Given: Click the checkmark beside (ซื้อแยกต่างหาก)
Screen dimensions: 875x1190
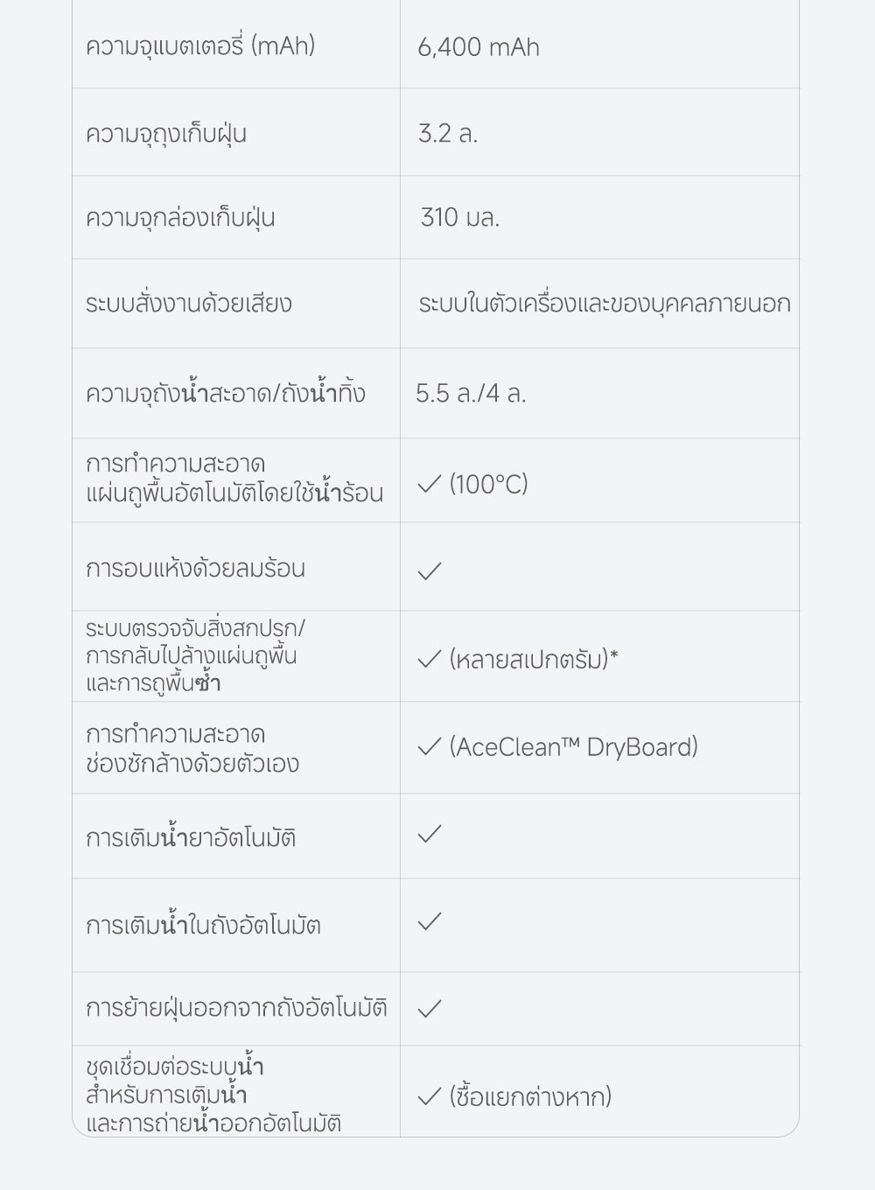Looking at the screenshot, I should click(430, 1097).
